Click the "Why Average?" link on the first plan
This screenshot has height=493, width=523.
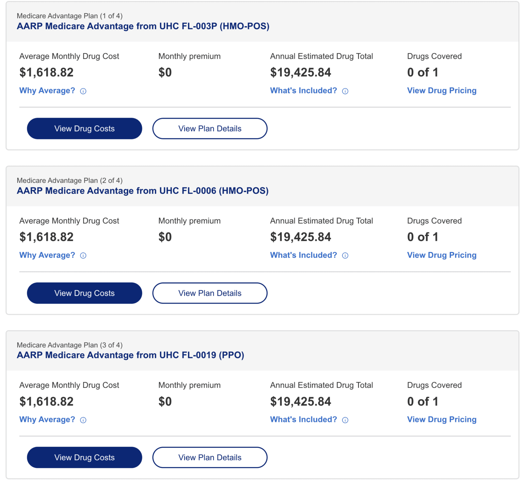click(47, 90)
